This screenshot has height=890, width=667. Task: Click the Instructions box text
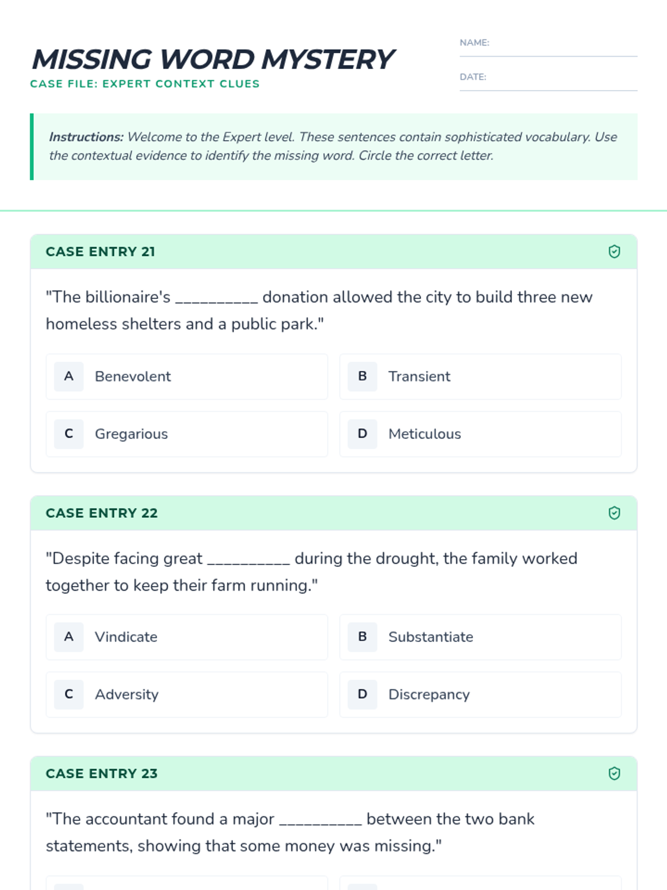pos(333,146)
